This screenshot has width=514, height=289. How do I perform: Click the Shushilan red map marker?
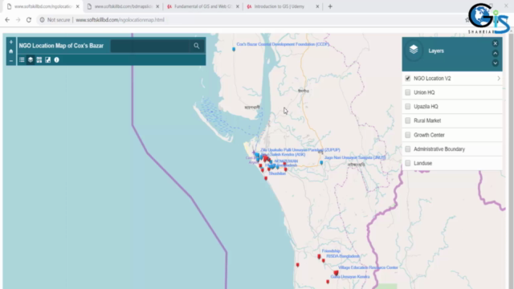coord(266,178)
